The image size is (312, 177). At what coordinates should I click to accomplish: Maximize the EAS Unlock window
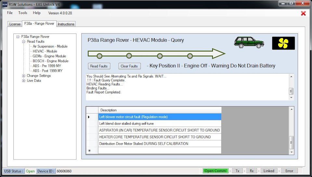[x=291, y=3]
